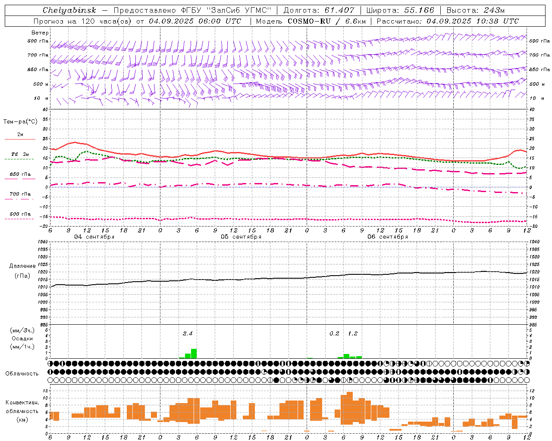Click the (мм/1ч.) precipitation unit label
Screen dimensions: 552x441
coord(22,347)
